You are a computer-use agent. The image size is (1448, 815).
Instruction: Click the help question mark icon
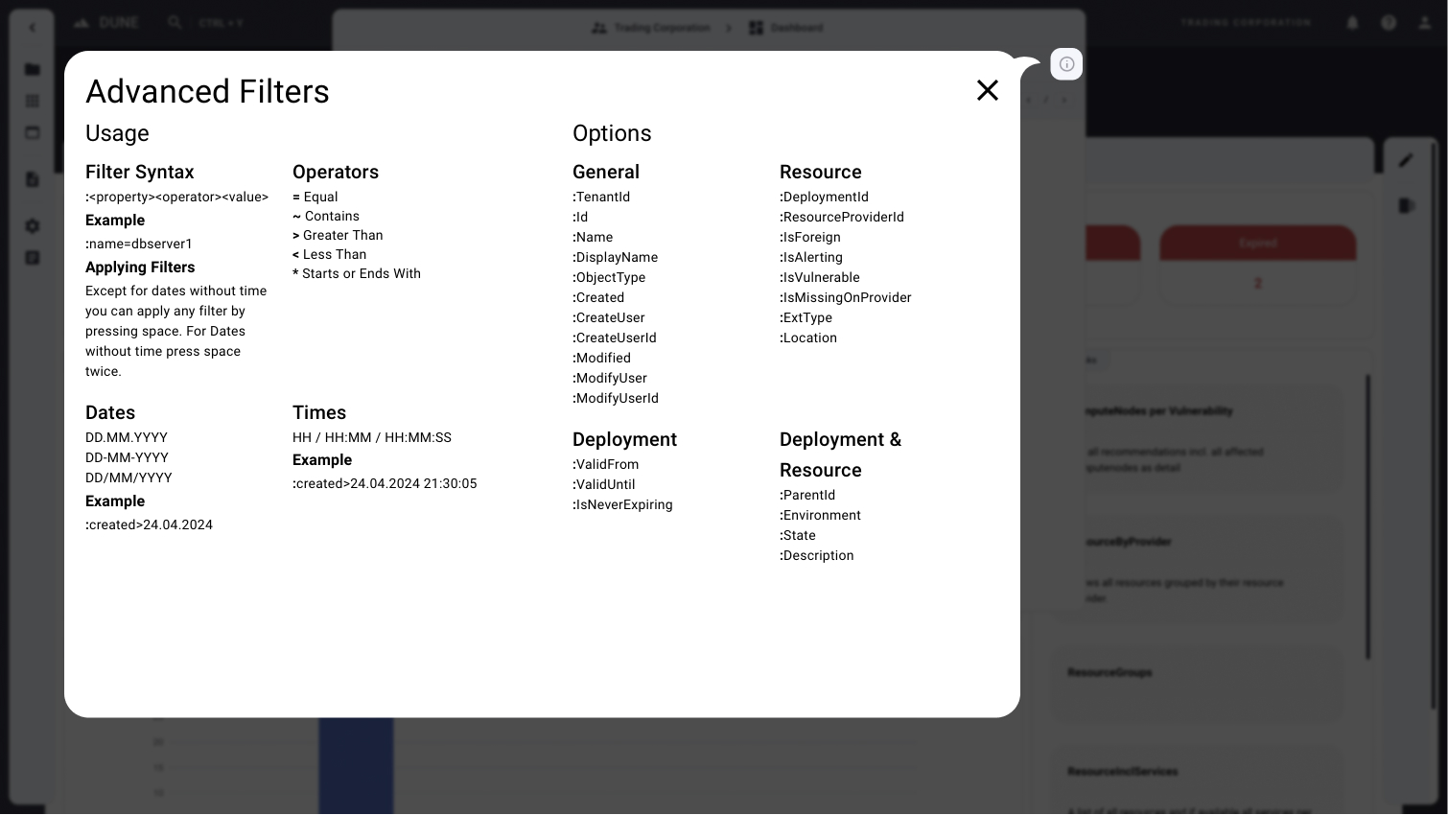tap(1389, 23)
